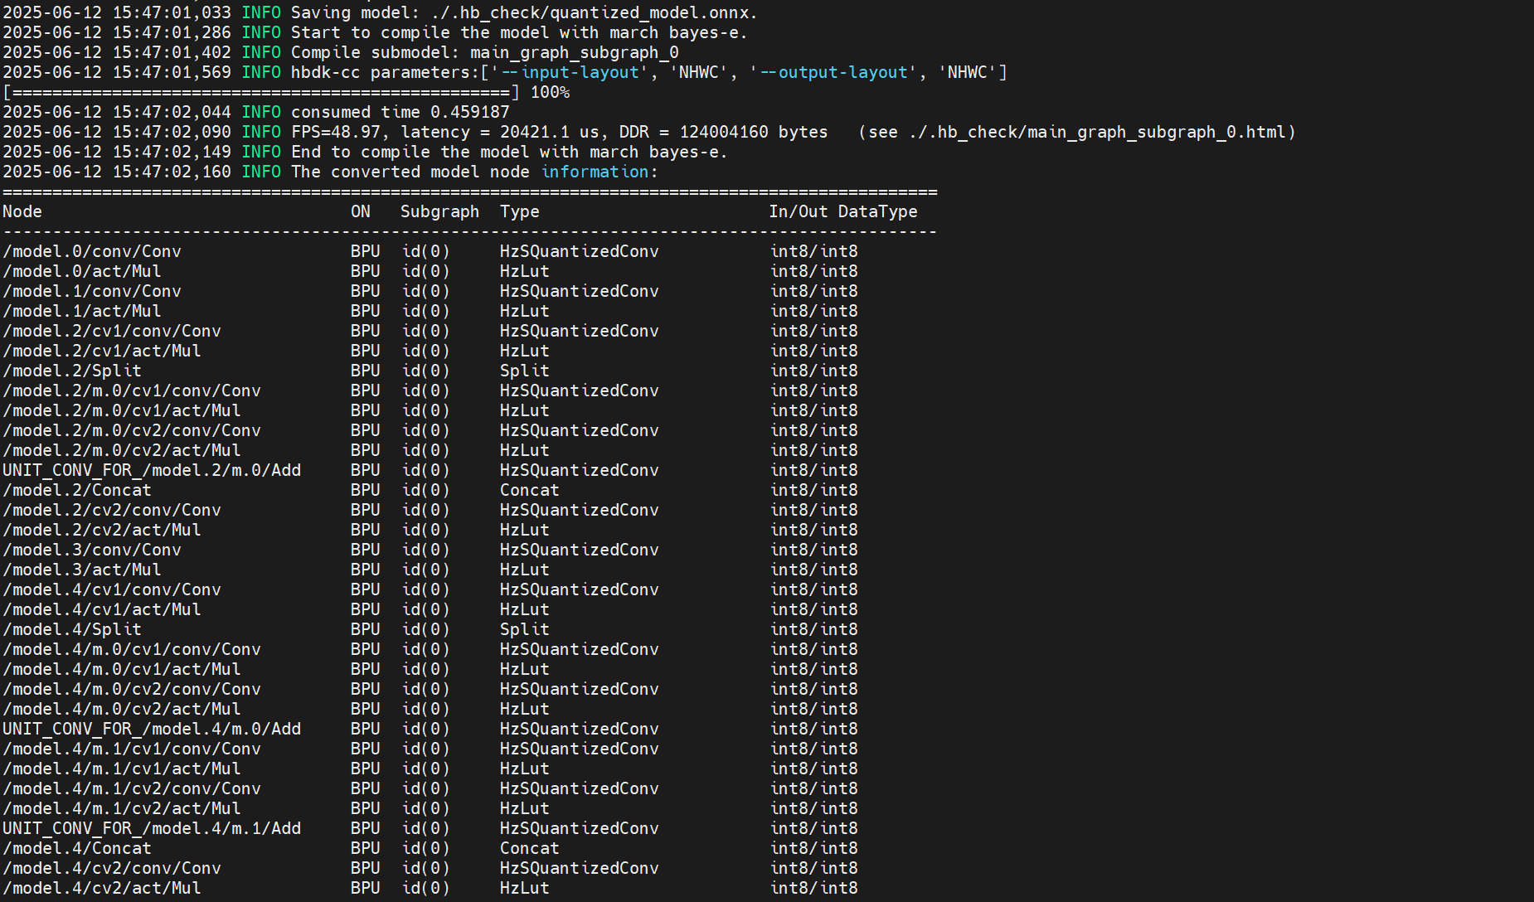Click 'Concat' type in '/model.2/Concat' row

[x=530, y=490]
